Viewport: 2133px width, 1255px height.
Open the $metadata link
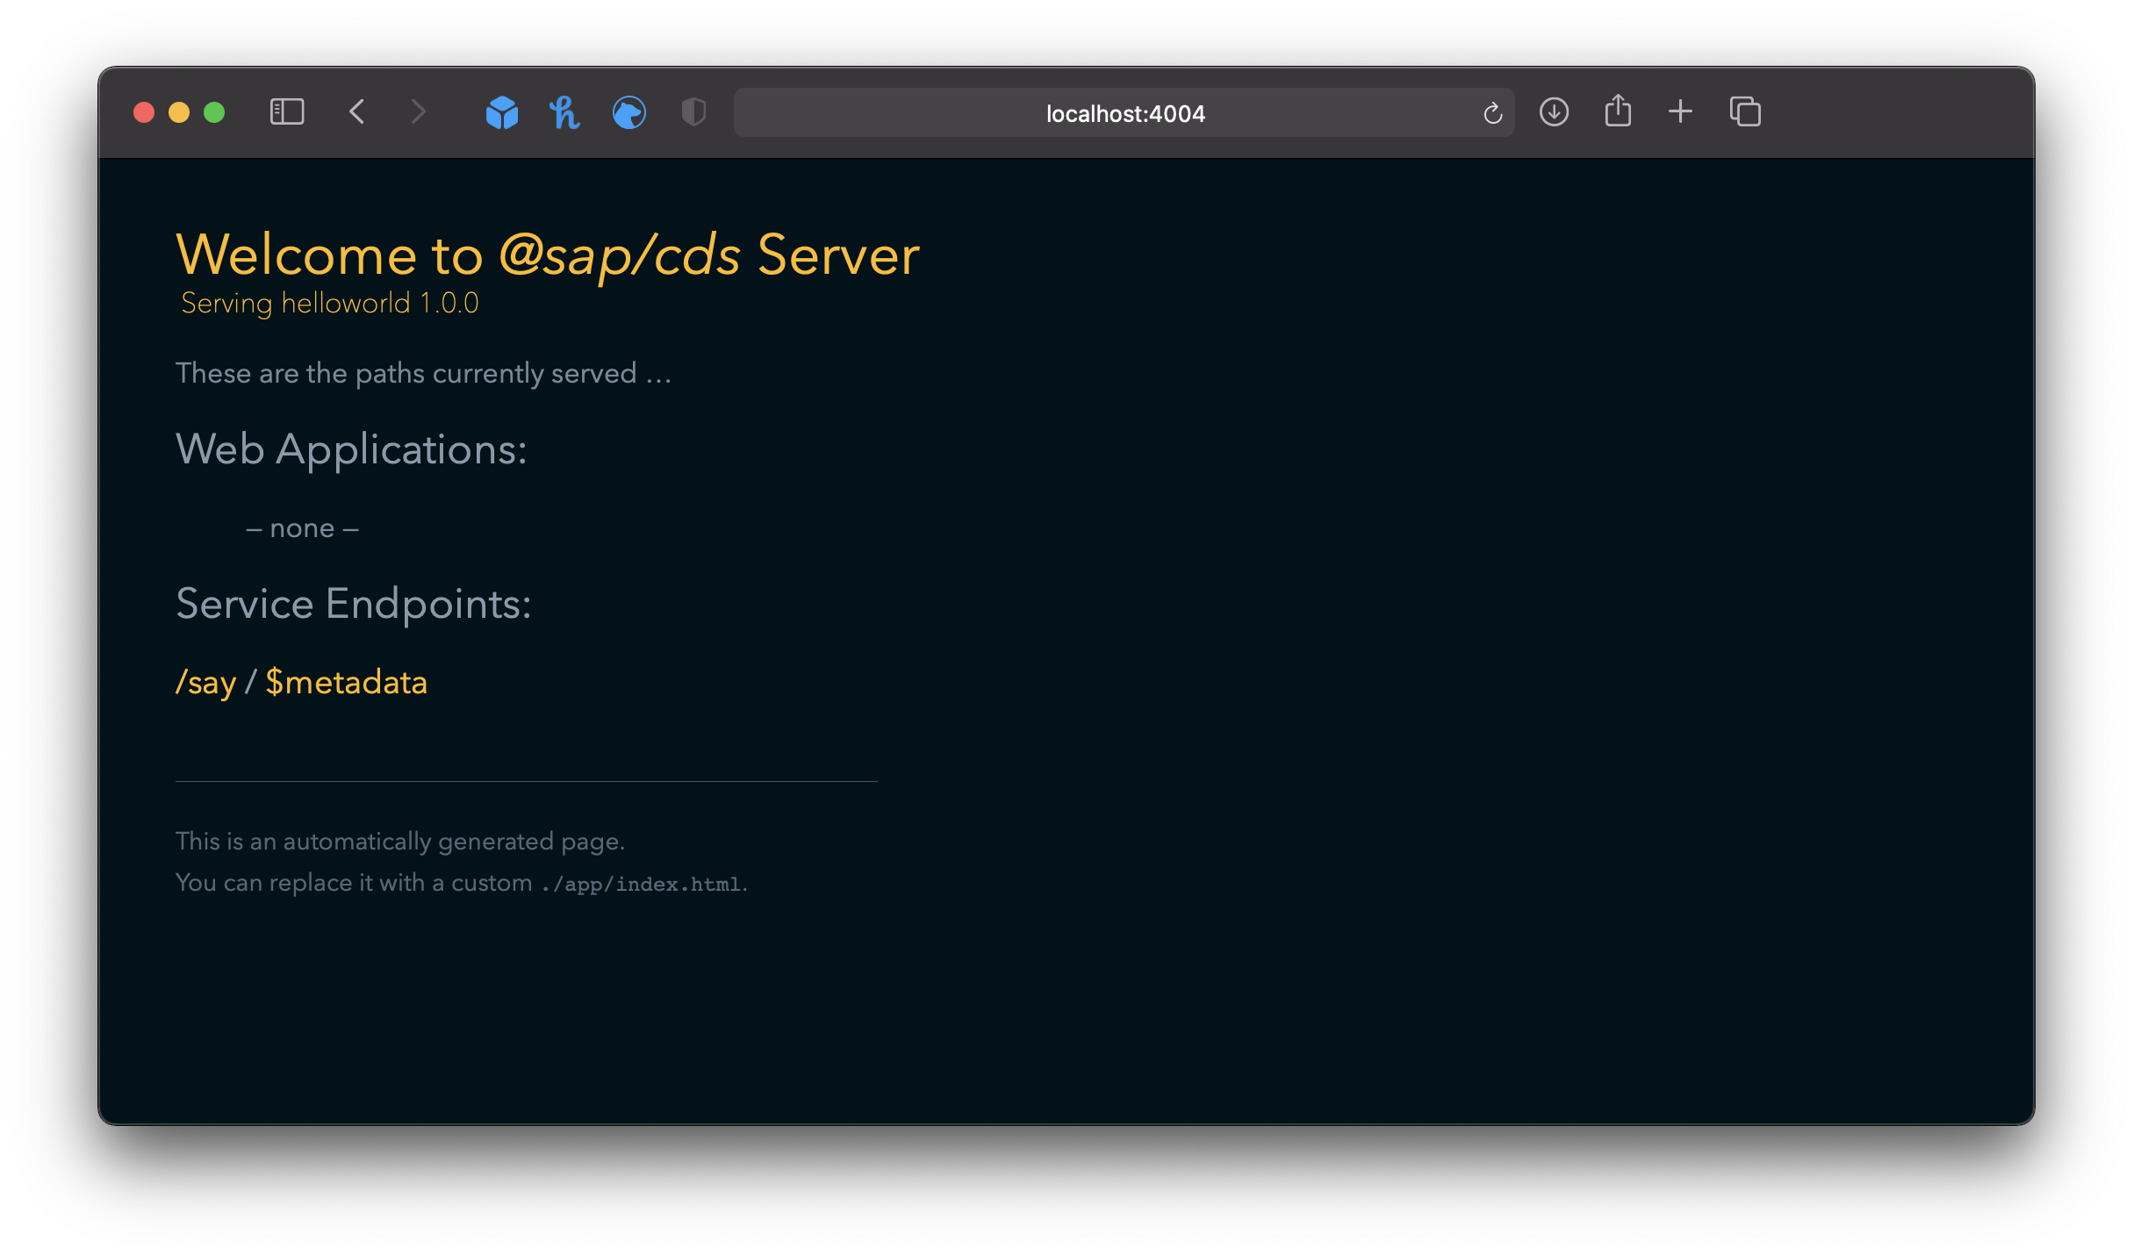[347, 683]
